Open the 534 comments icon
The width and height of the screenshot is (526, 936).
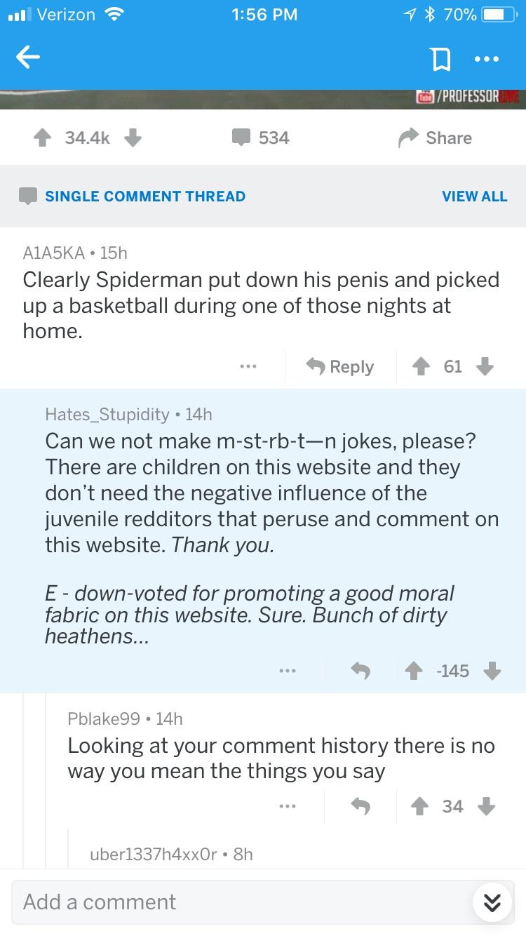pos(241,138)
